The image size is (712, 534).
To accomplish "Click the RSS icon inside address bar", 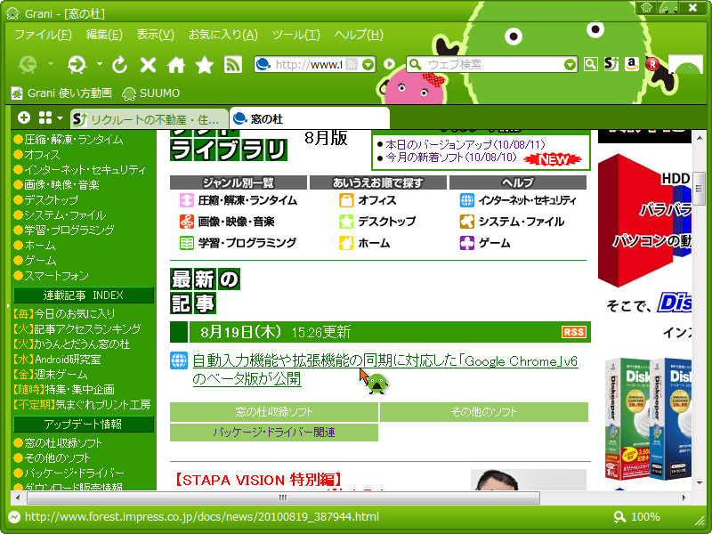I will (x=351, y=64).
